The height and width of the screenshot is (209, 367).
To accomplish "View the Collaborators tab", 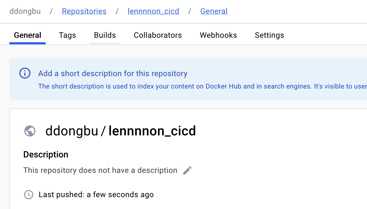I will coord(158,35).
